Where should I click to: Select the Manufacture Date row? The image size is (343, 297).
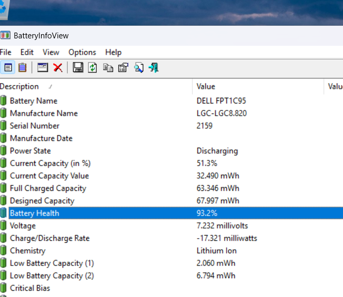(42, 138)
